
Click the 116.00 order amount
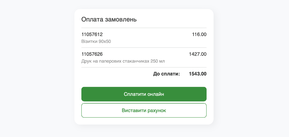click(x=199, y=34)
